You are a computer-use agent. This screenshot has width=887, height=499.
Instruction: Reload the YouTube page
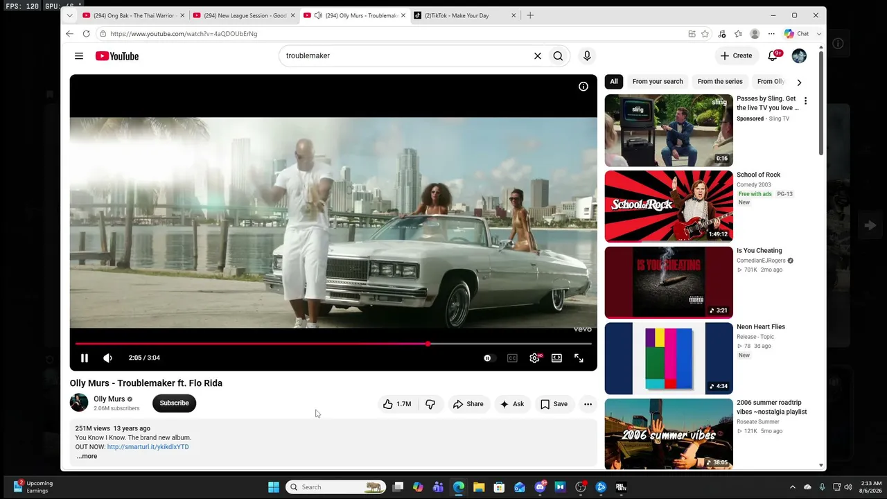86,34
